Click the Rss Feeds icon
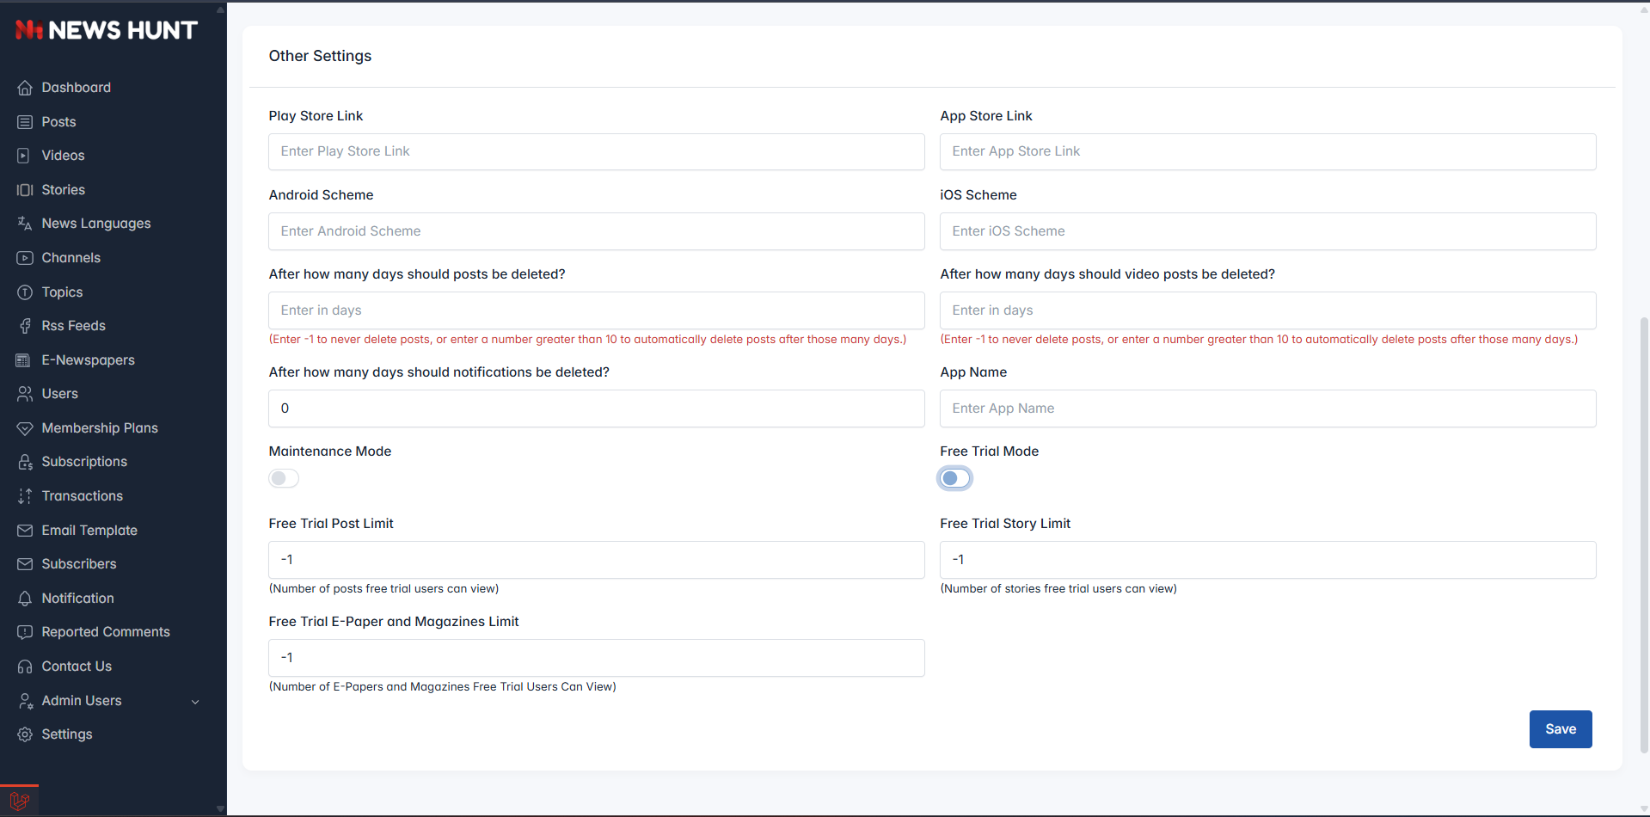Viewport: 1650px width, 817px height. (x=25, y=326)
